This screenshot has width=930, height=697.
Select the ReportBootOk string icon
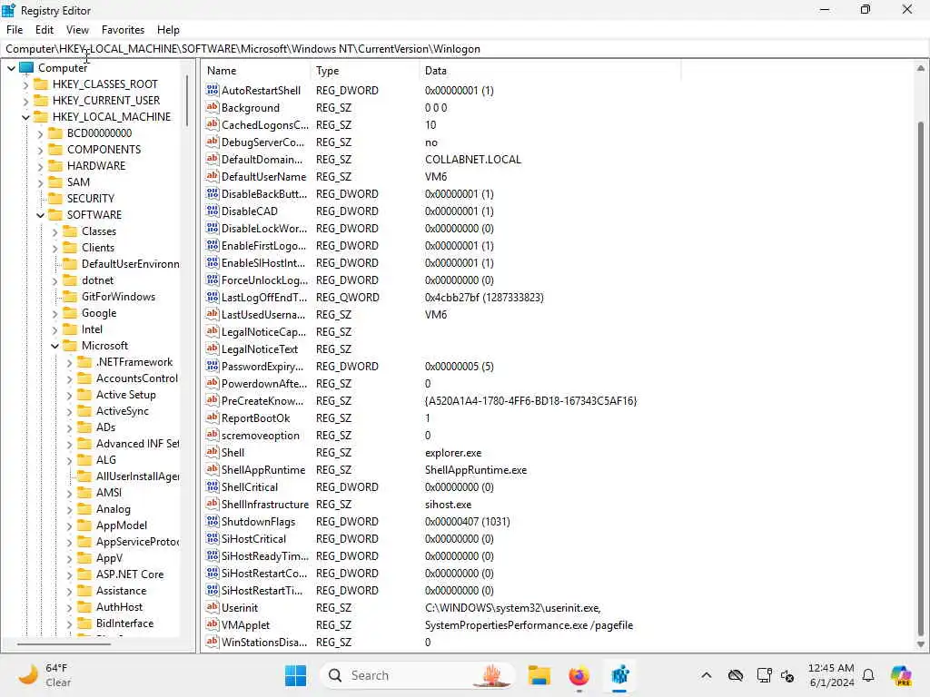(x=212, y=417)
